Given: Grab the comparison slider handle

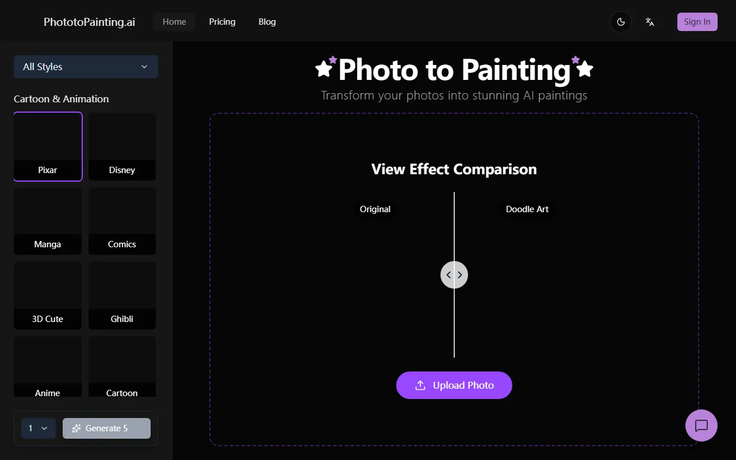Looking at the screenshot, I should (x=454, y=275).
